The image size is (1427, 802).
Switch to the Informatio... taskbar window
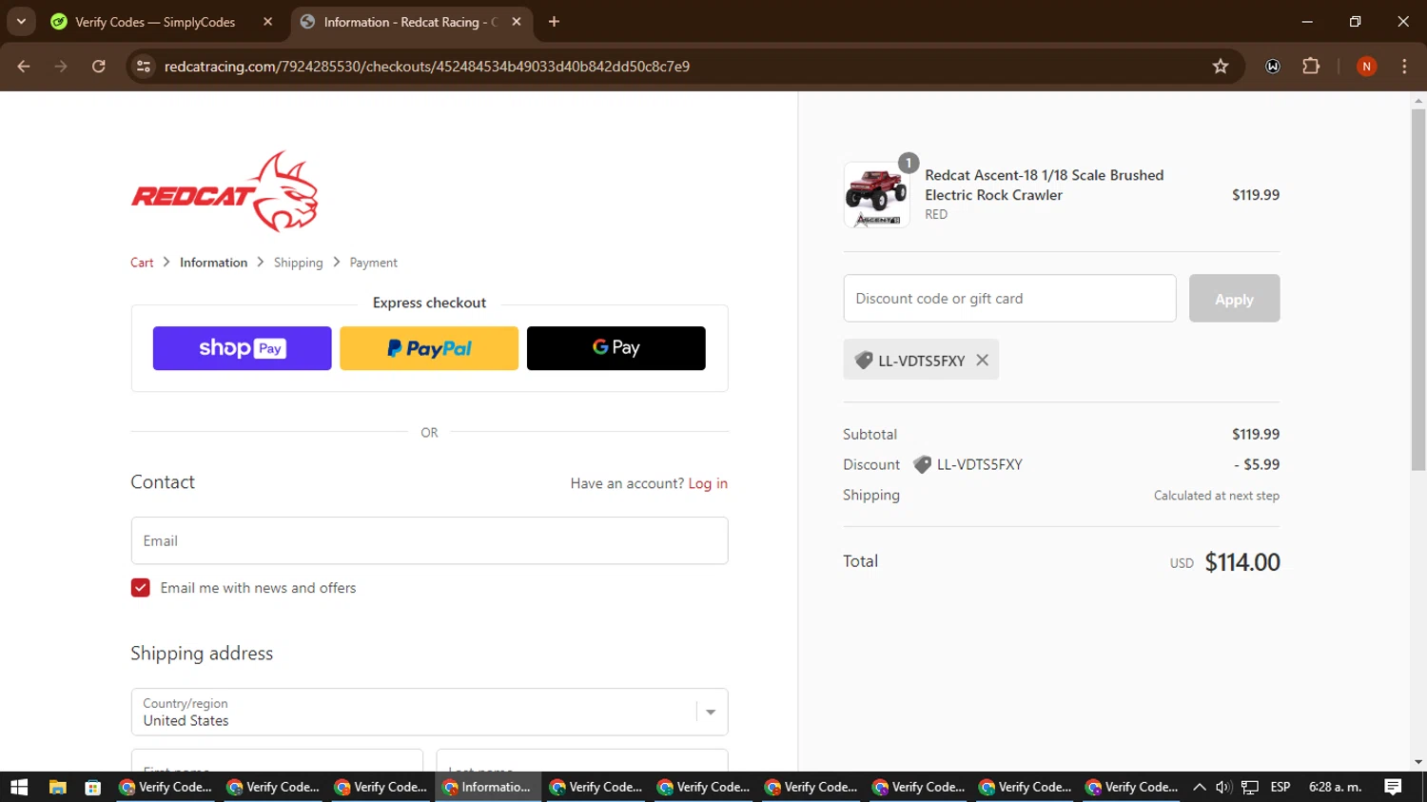(488, 787)
